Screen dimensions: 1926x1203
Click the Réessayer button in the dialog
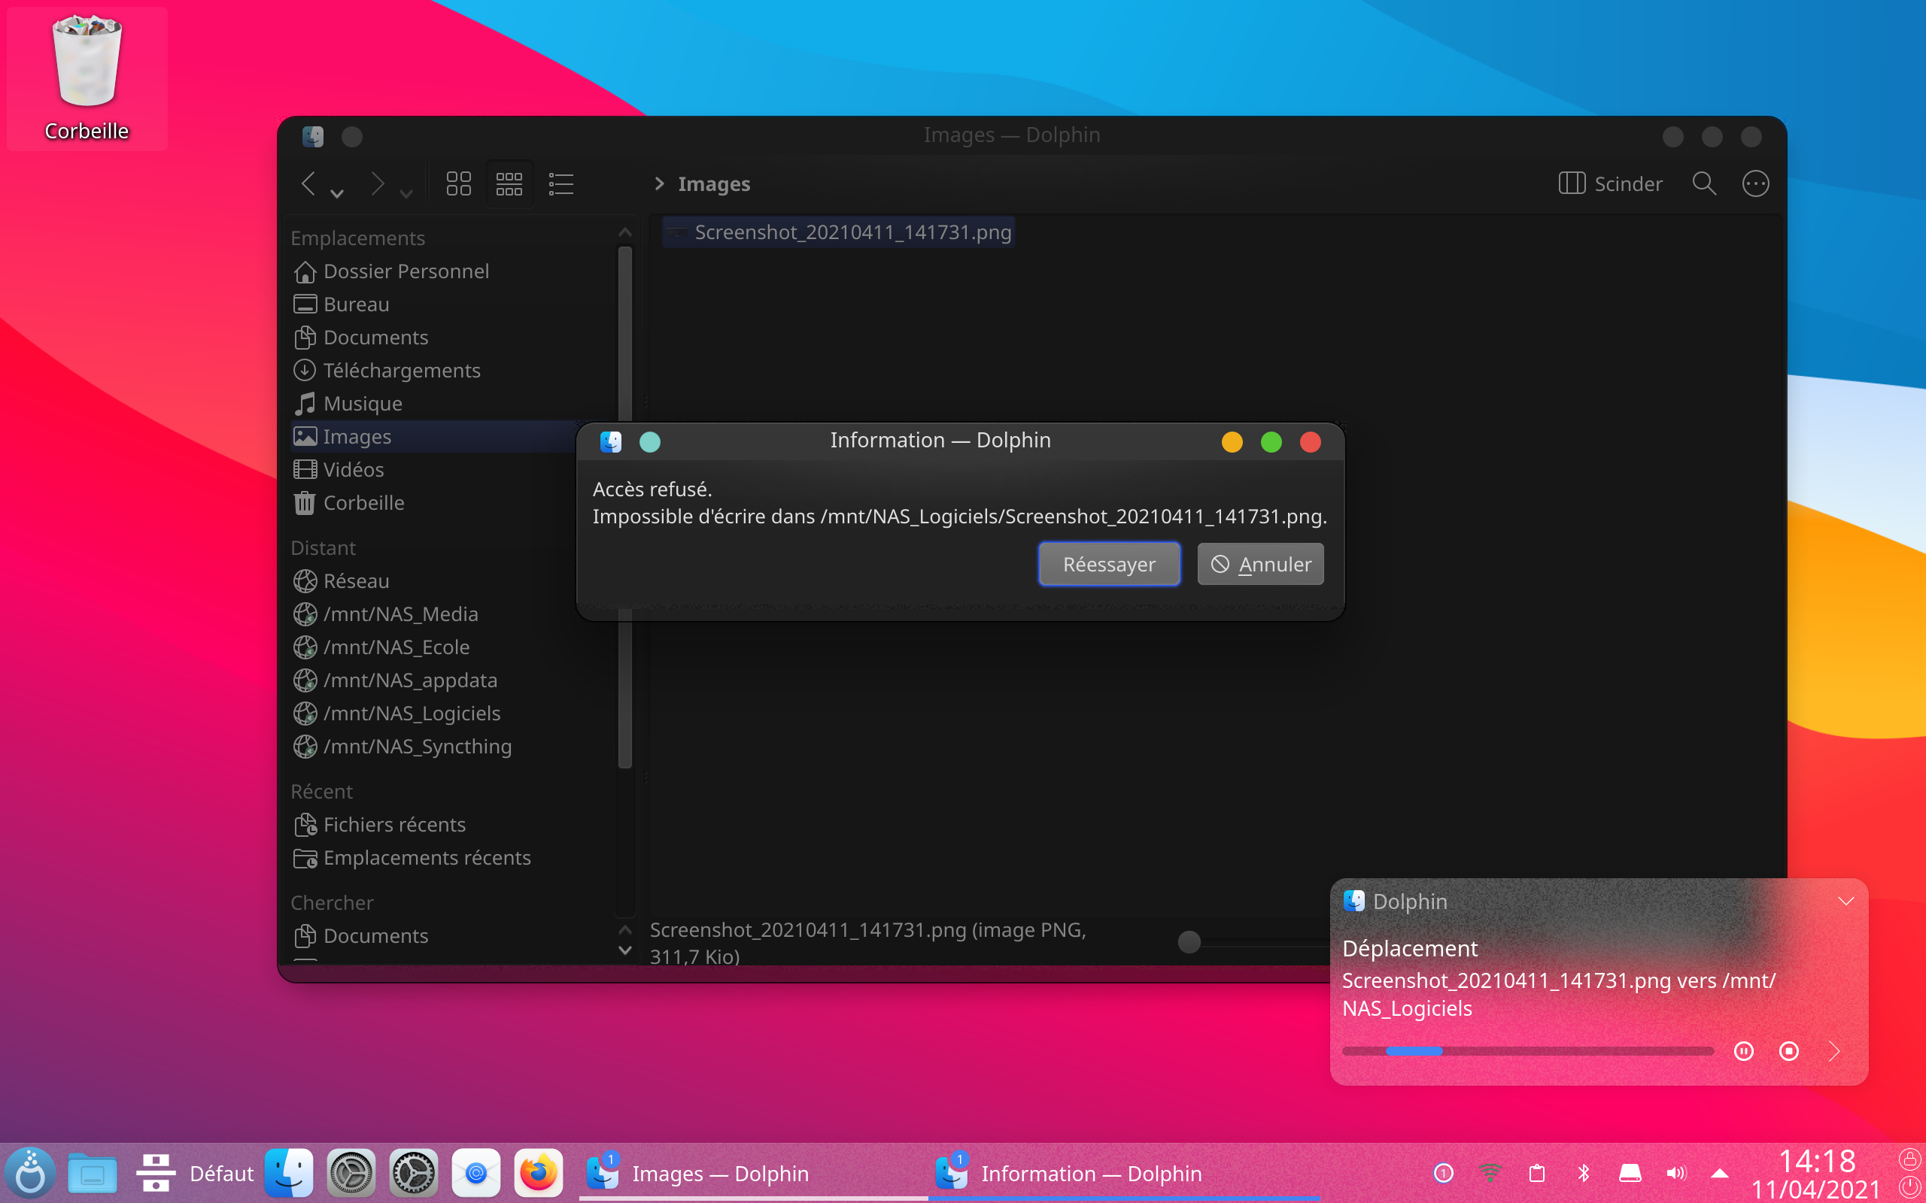tap(1109, 564)
